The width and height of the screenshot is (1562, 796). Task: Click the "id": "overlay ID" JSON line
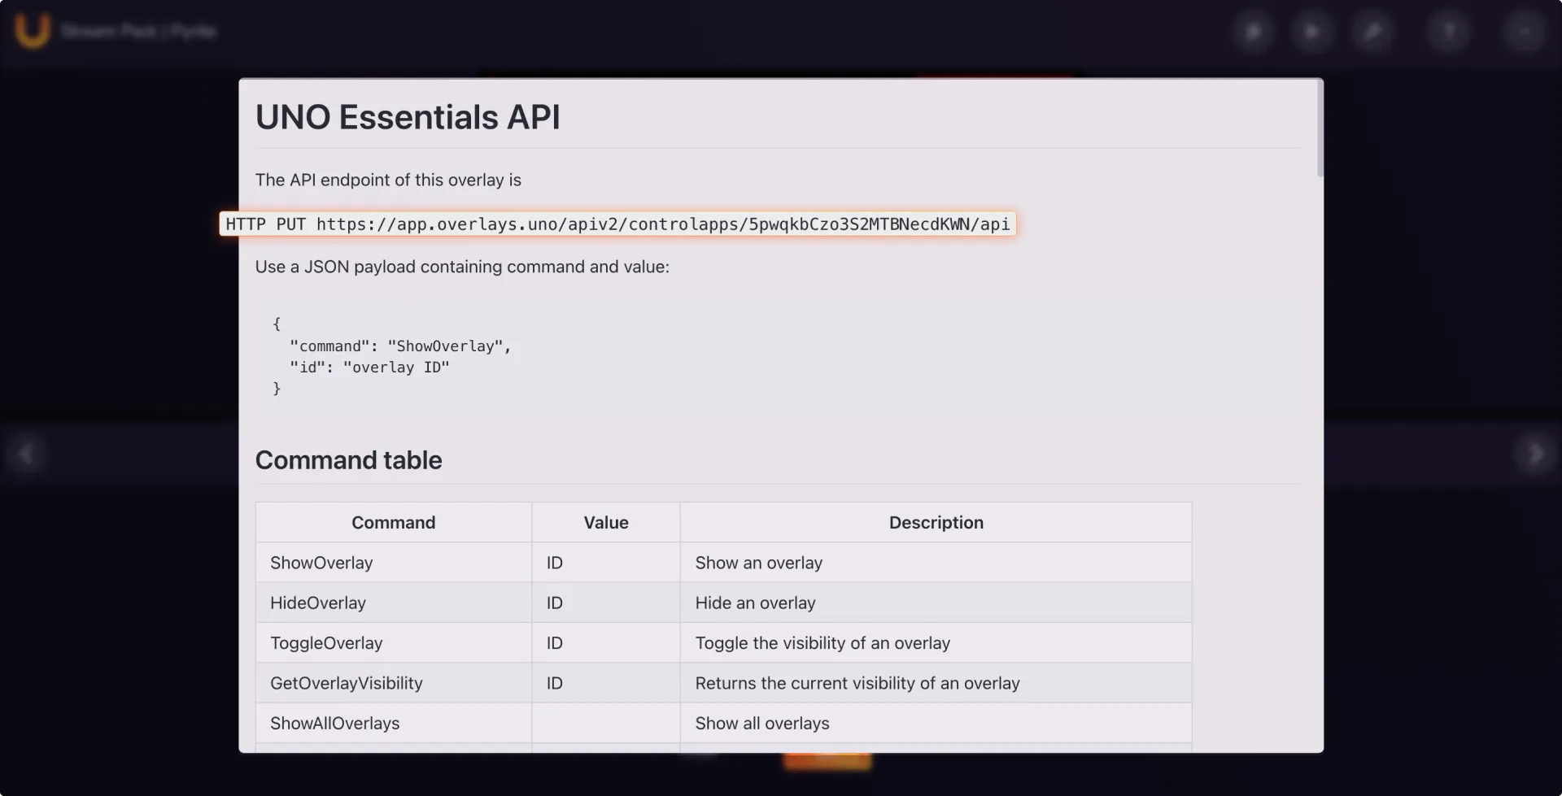369,368
